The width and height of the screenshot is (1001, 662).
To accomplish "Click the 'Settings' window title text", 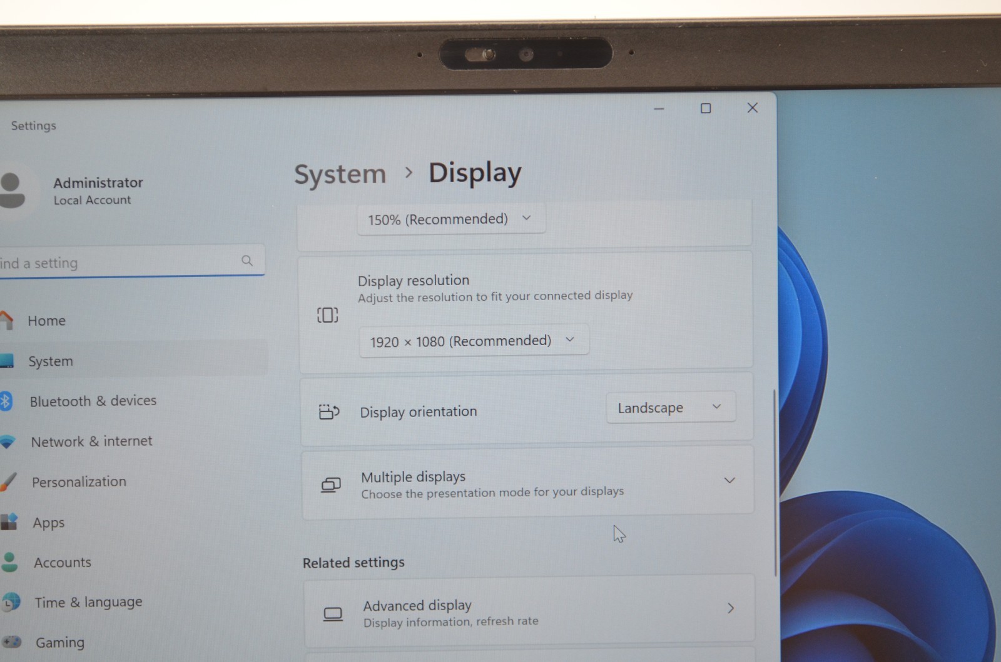I will point(34,126).
